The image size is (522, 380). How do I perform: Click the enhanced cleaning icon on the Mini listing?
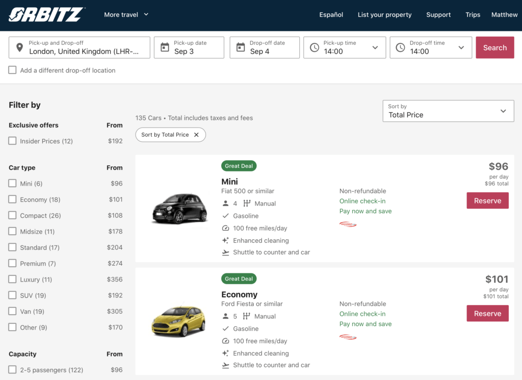pos(224,240)
